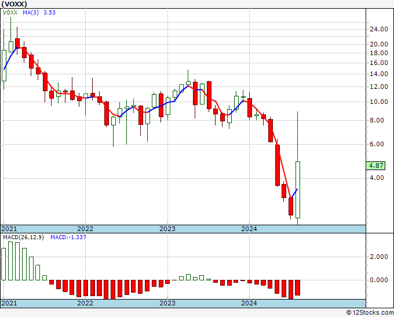Select 2023 on the price chart time axis
This screenshot has width=394, height=317.
(167, 229)
